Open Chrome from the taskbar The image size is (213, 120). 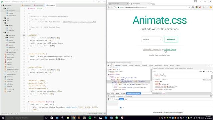73,118
